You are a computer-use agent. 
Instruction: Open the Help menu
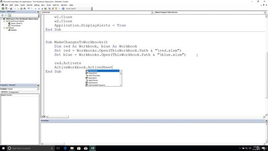71,5
